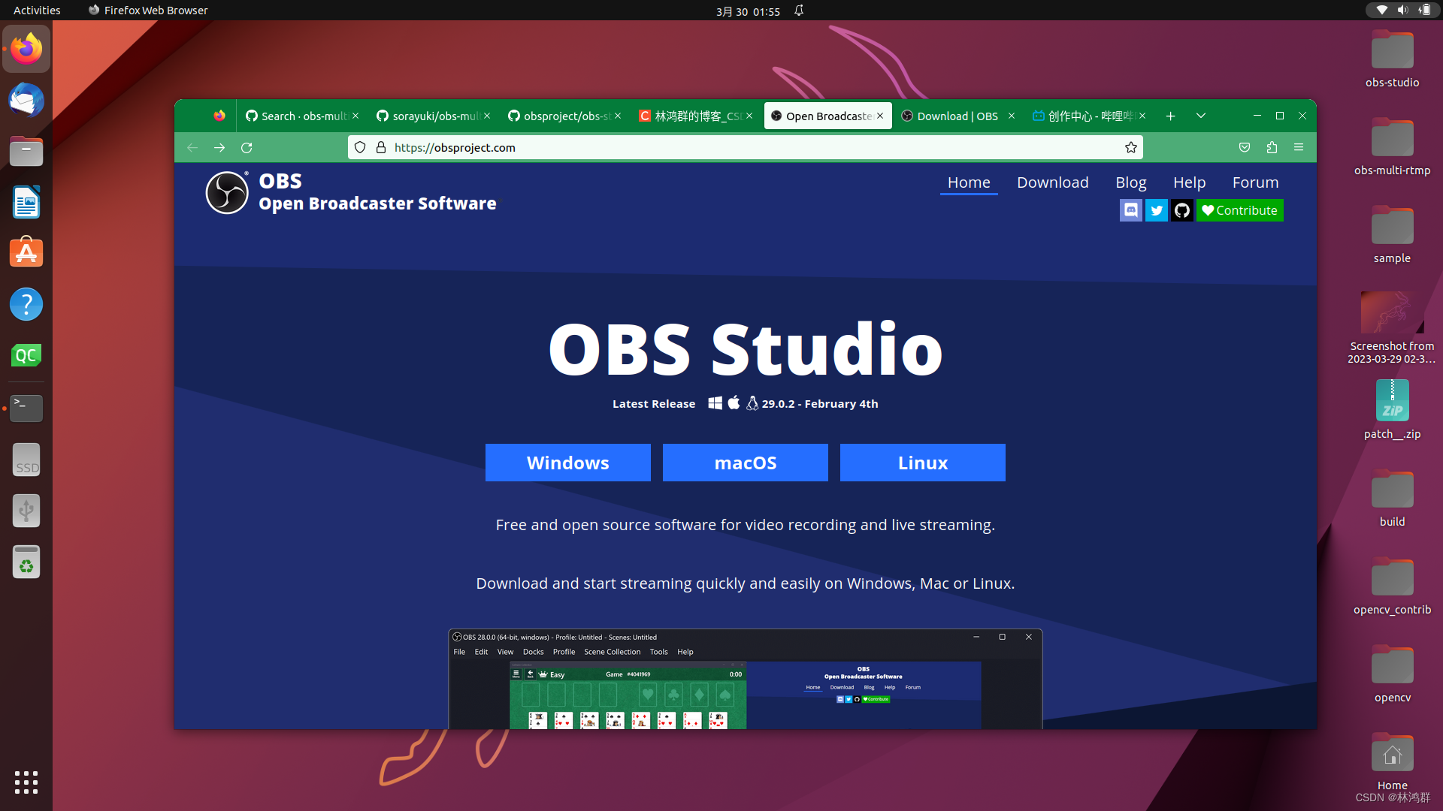Open system status menu in top bar
Image resolution: width=1443 pixels, height=811 pixels.
click(x=1402, y=11)
